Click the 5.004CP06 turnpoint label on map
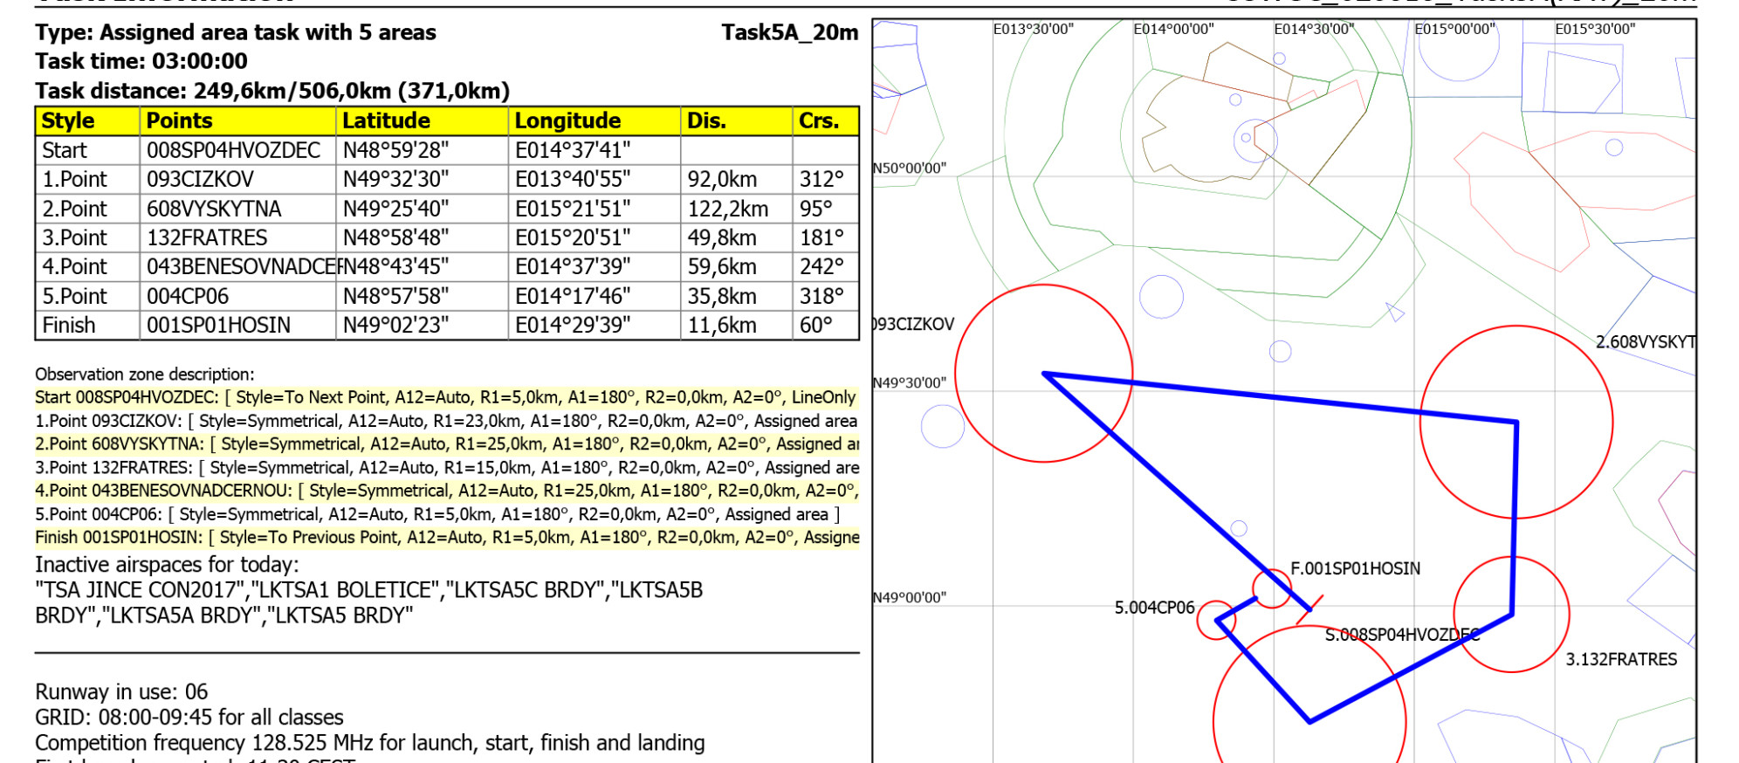Viewport: 1739px width, 763px height. click(1154, 608)
